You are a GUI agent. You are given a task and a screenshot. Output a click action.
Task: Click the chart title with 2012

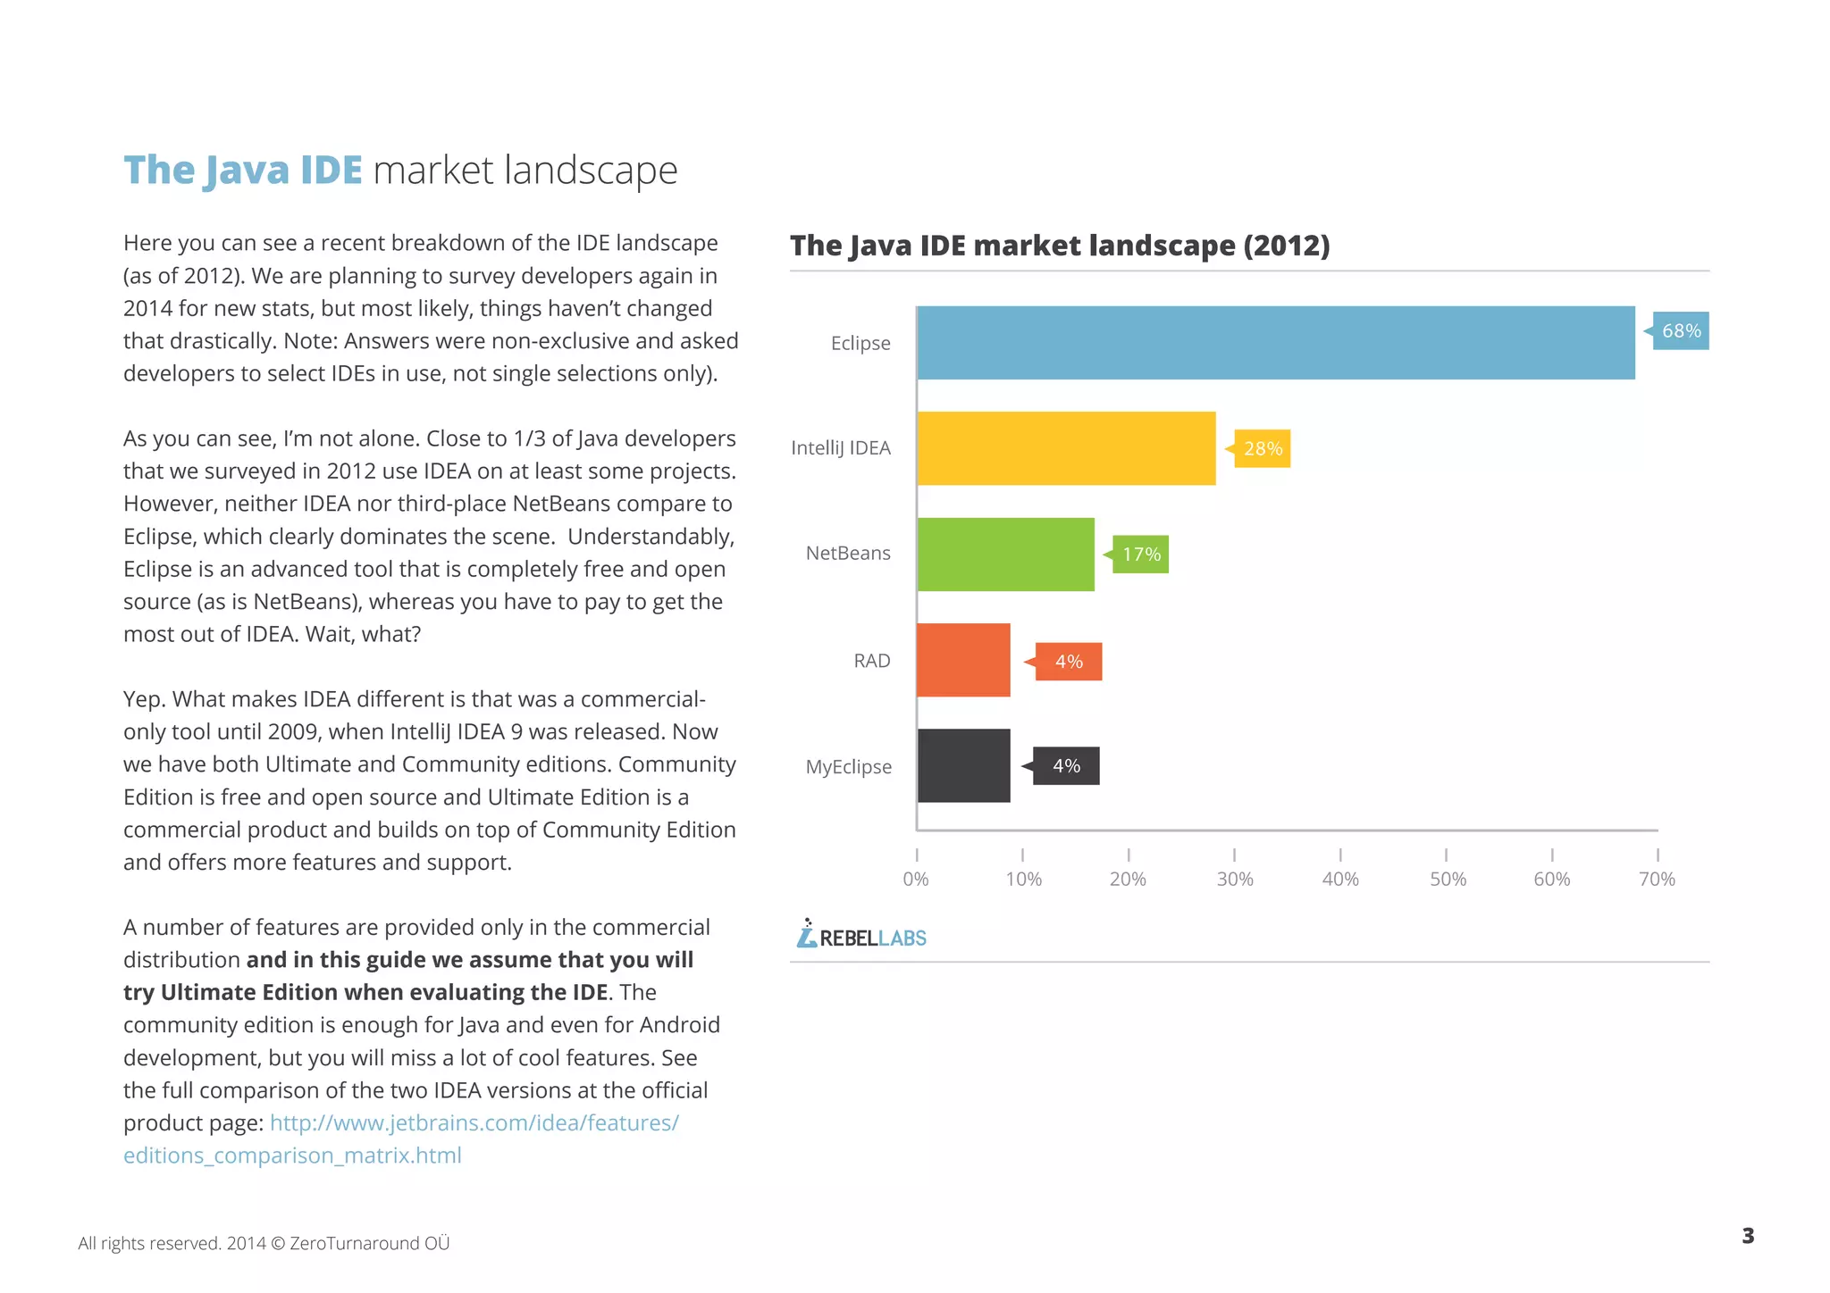1059,246
